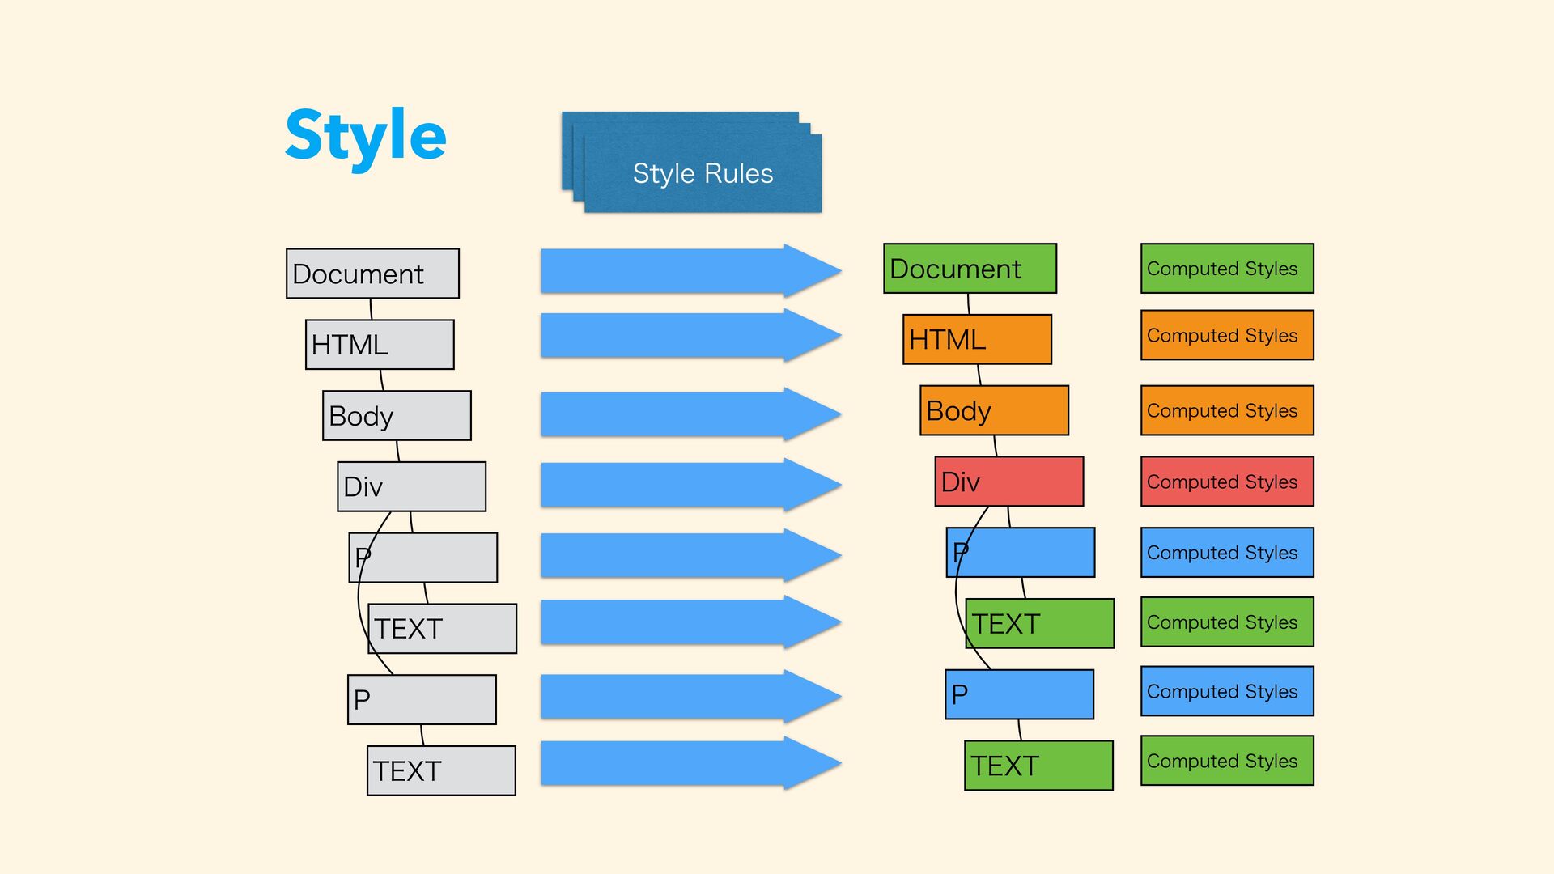Click the blue arrow in the Body row
Screen dimensions: 1554x874
(x=690, y=414)
